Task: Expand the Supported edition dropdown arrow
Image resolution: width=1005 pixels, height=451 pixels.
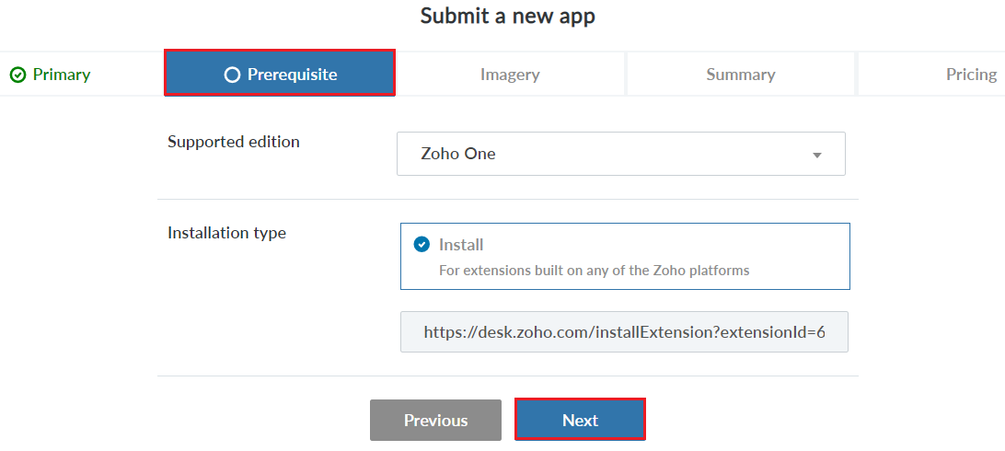Action: (816, 155)
